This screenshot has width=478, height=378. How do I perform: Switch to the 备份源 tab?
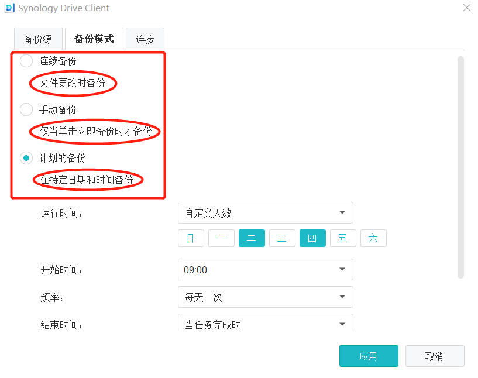38,39
